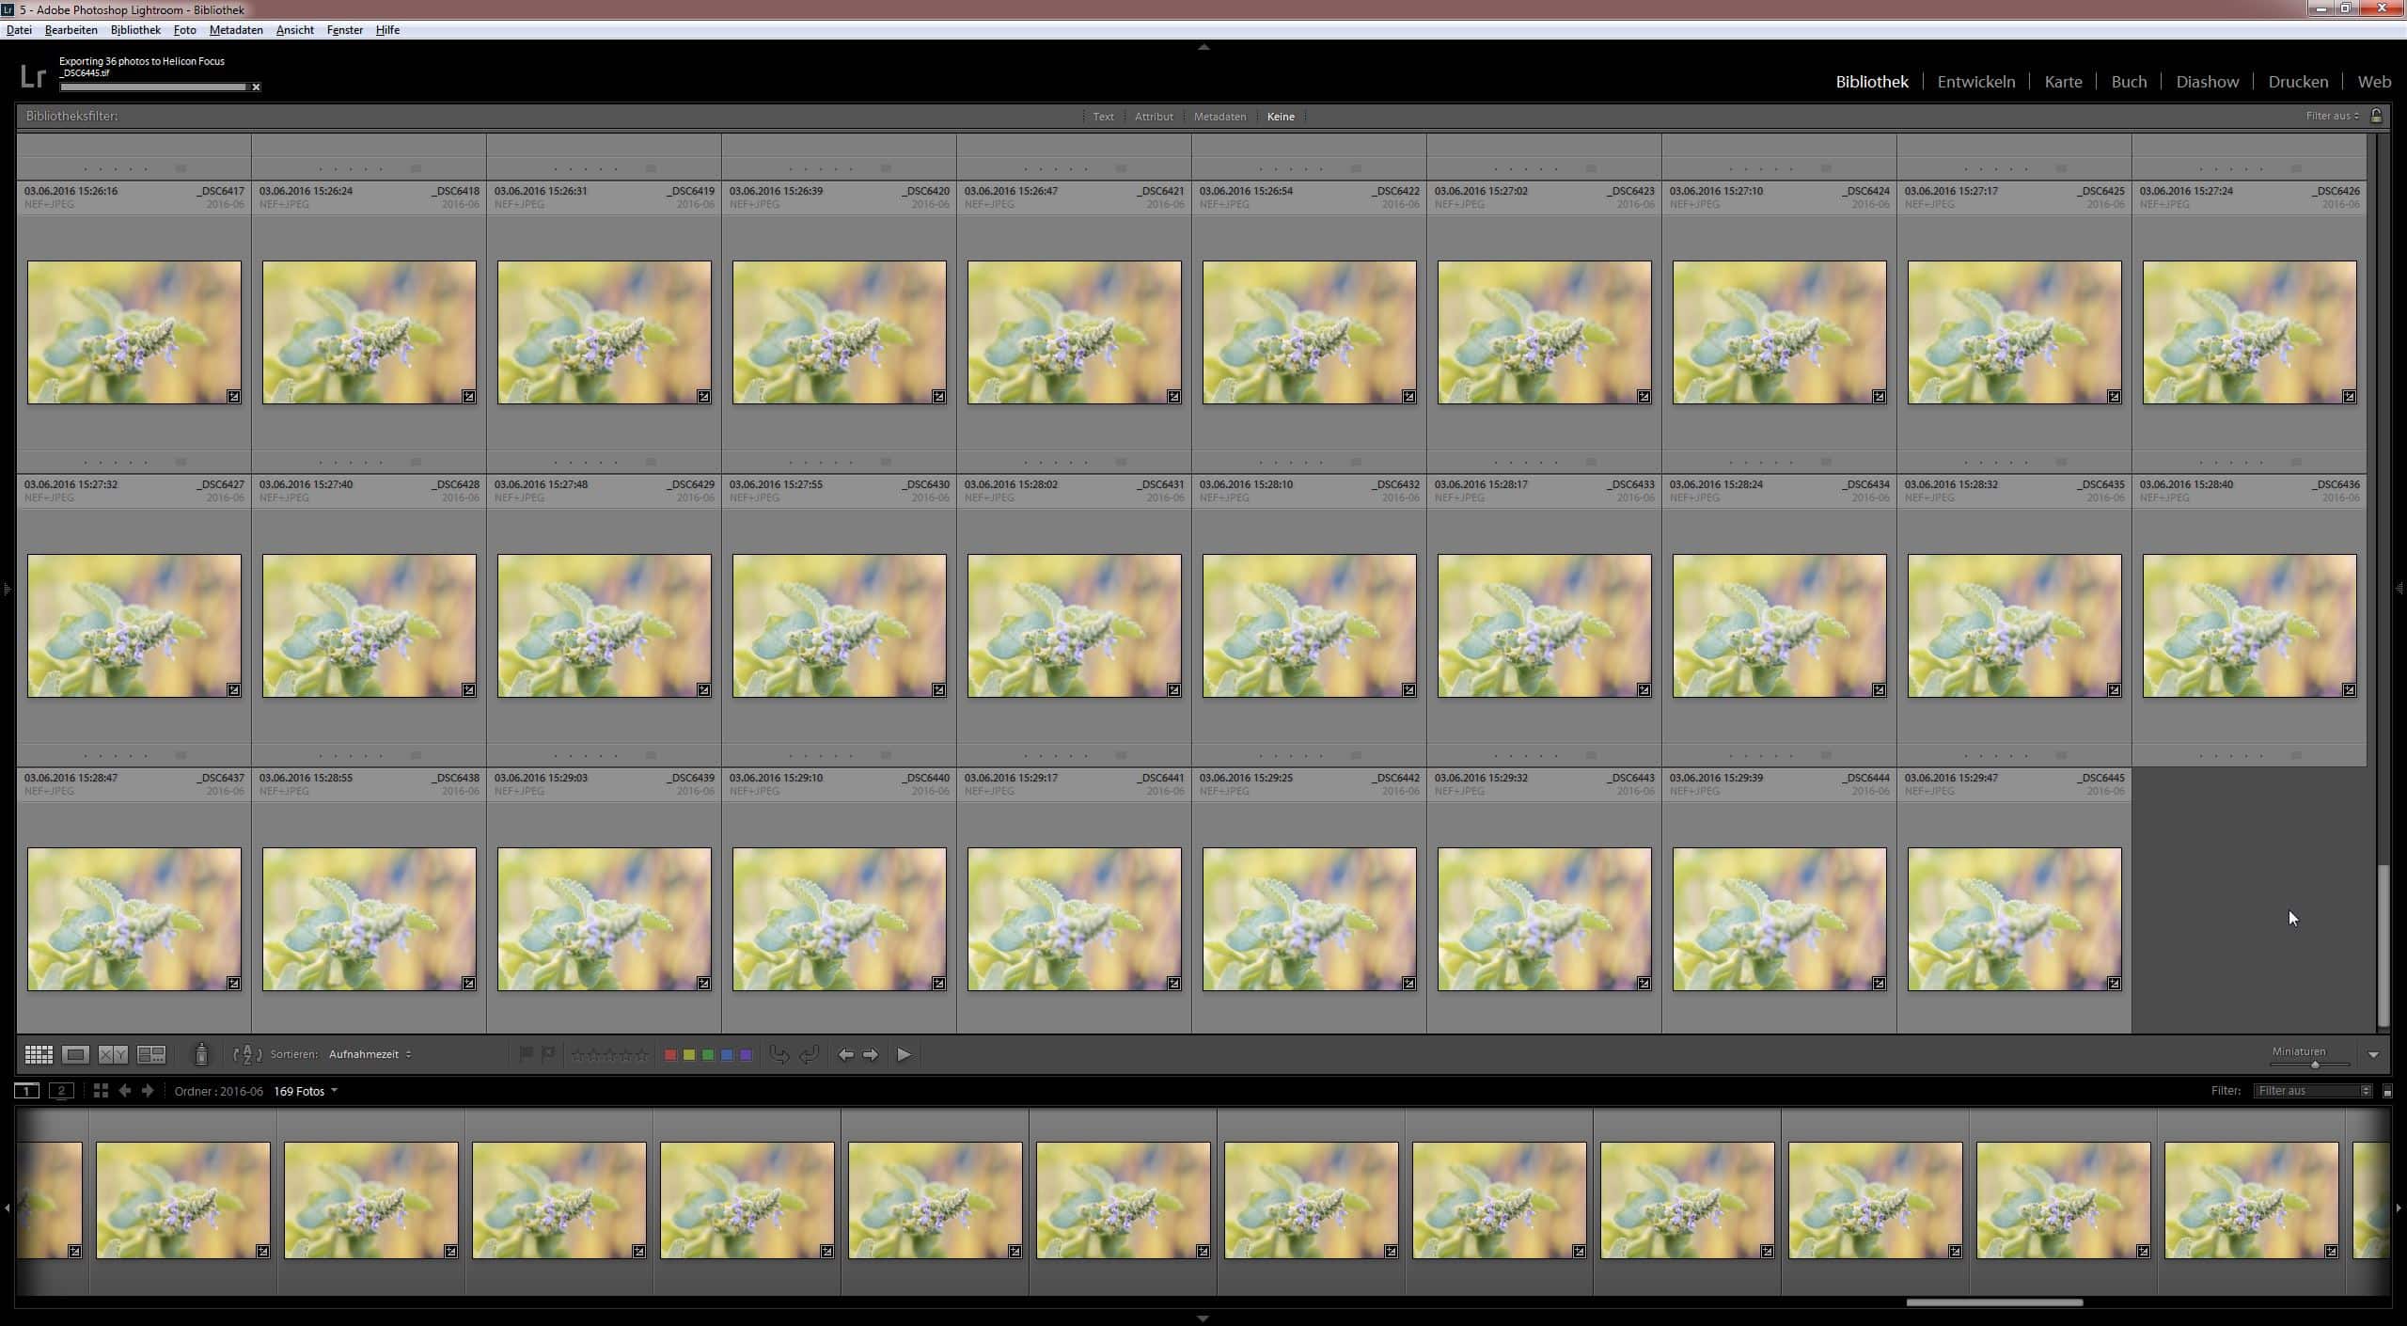Select thumbnail _DSC6417 in grid
2407x1326 pixels.
(x=134, y=333)
